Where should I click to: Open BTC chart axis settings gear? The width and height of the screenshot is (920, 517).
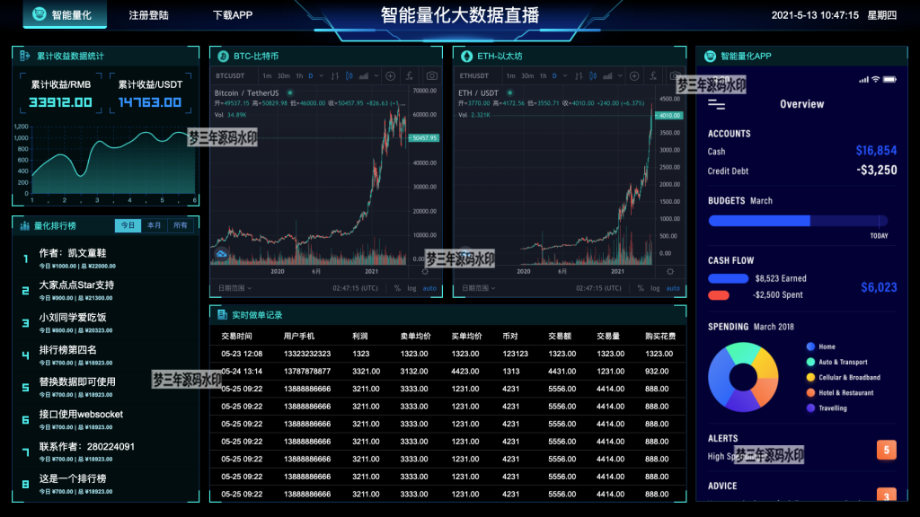(425, 271)
